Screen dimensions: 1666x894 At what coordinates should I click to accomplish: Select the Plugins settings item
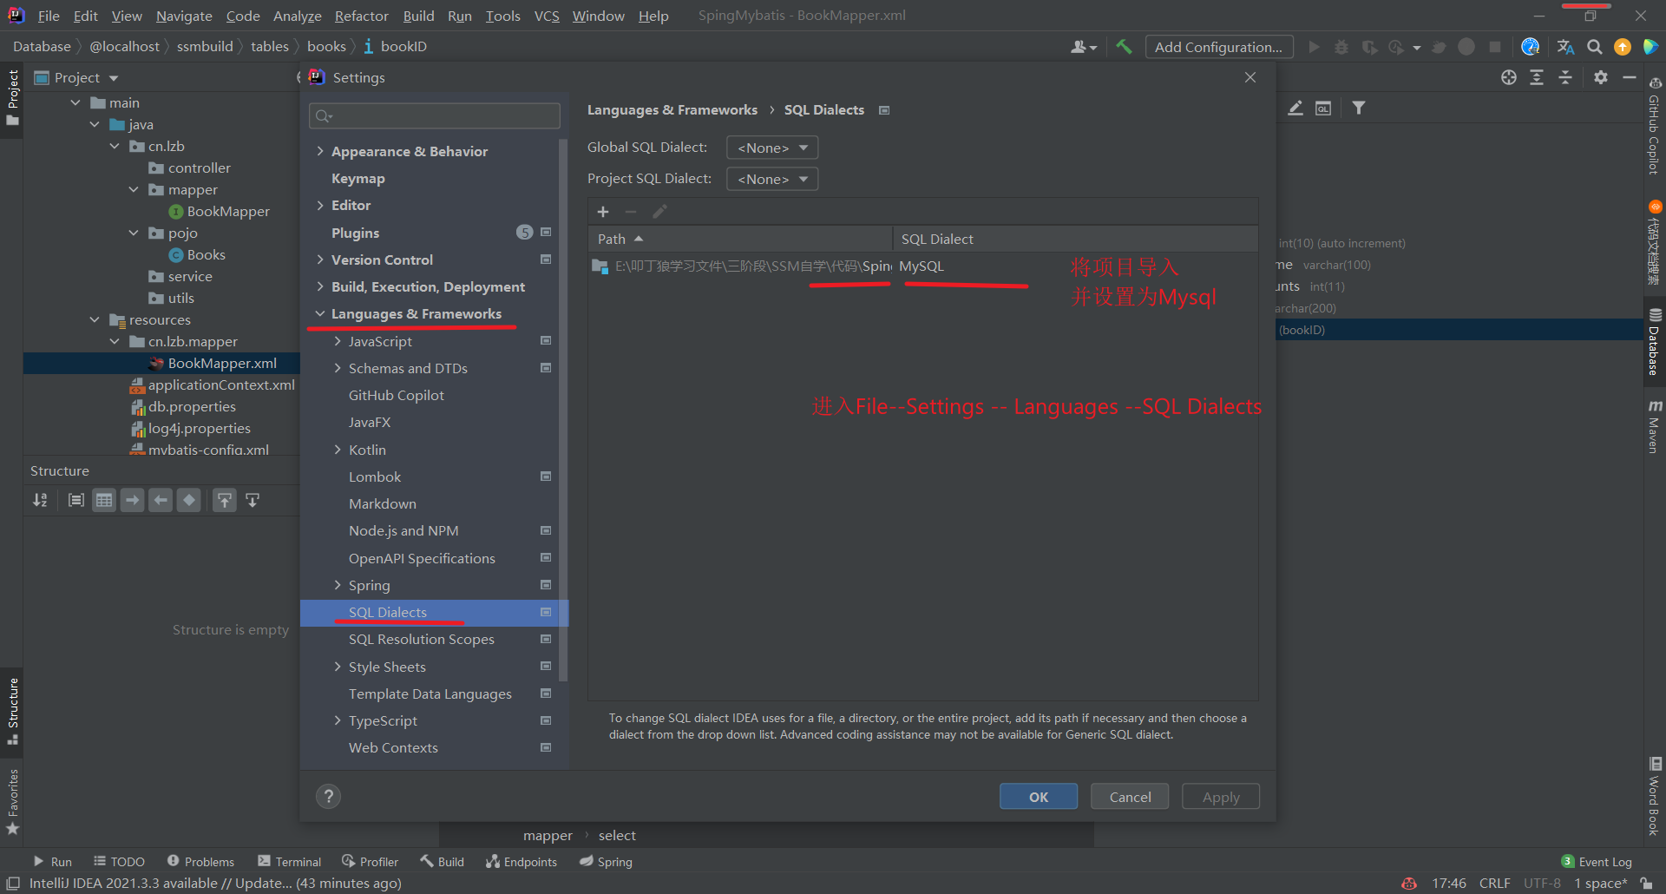point(355,233)
